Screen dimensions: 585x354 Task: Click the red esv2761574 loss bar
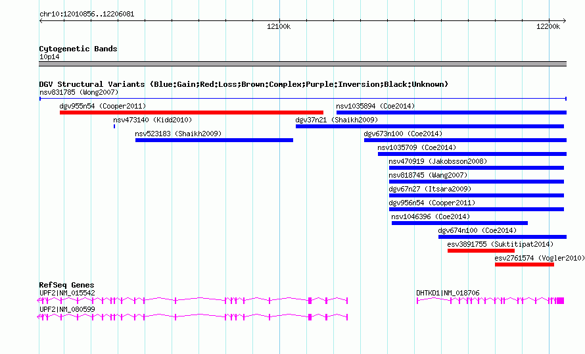tap(524, 265)
